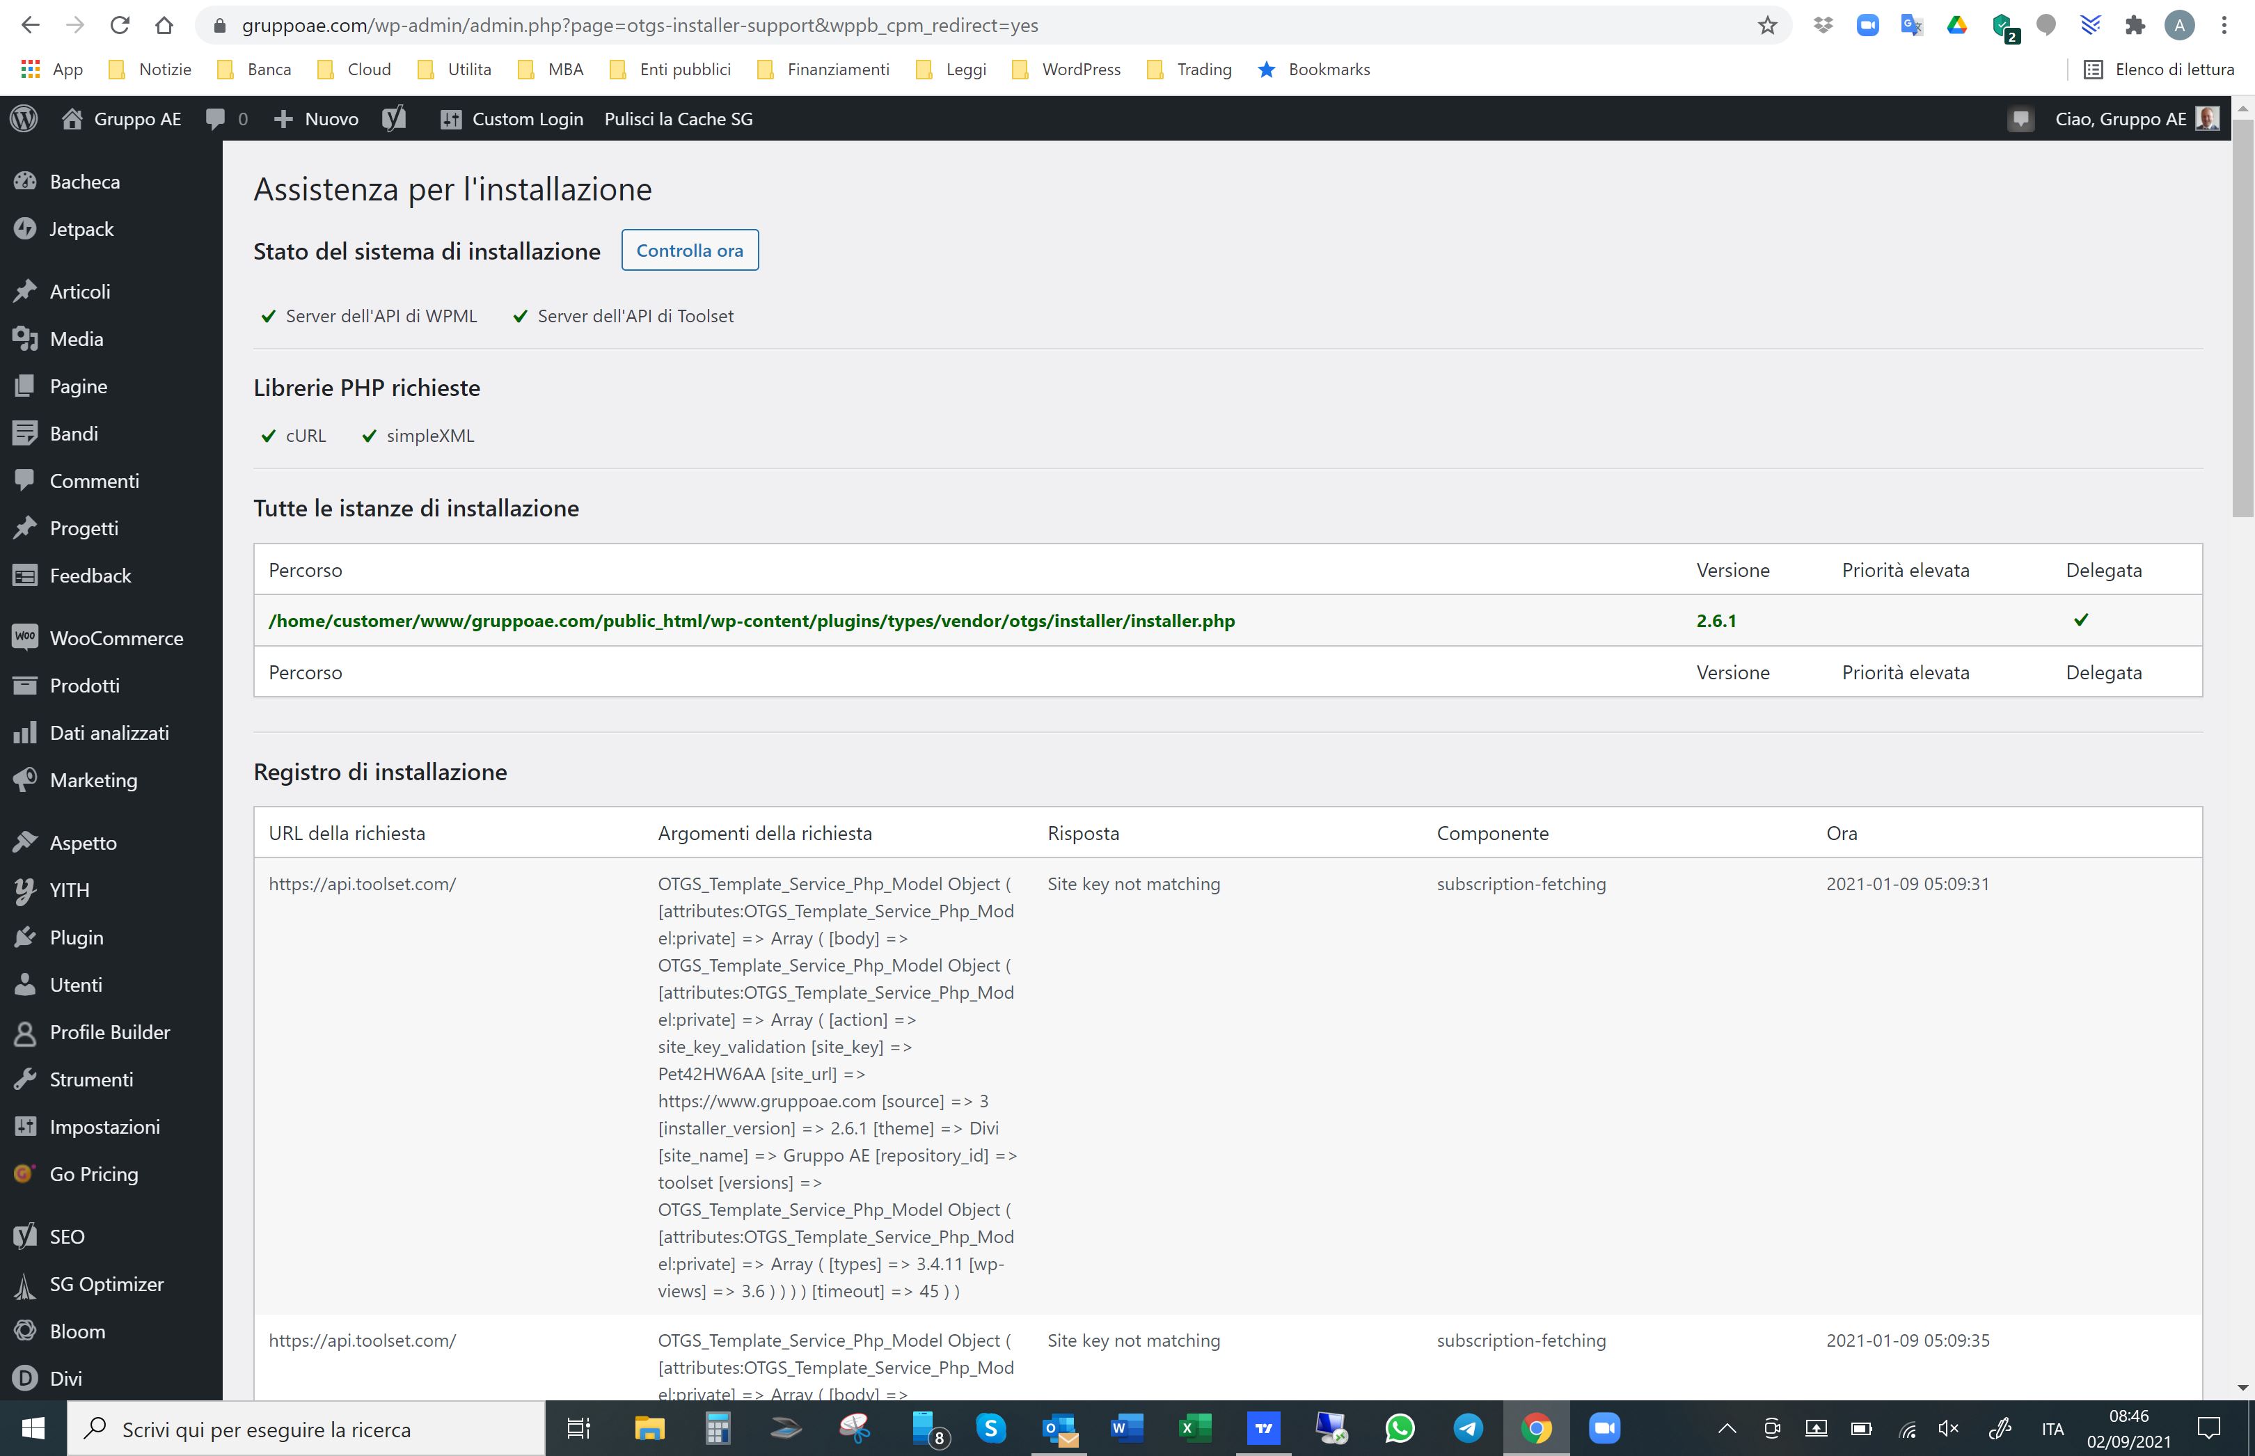Screen dimensions: 2255x1456
Task: Click the WooCommerce sidebar icon
Action: coord(26,638)
